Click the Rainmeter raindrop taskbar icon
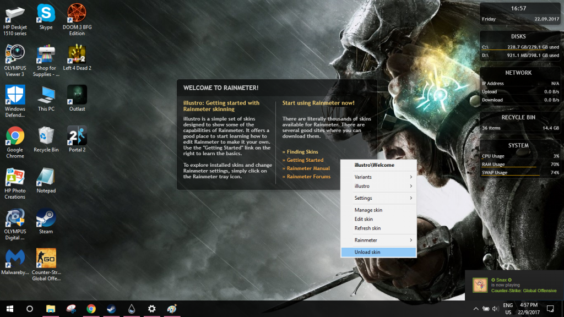Viewport: 564px width, 317px height. (132, 309)
